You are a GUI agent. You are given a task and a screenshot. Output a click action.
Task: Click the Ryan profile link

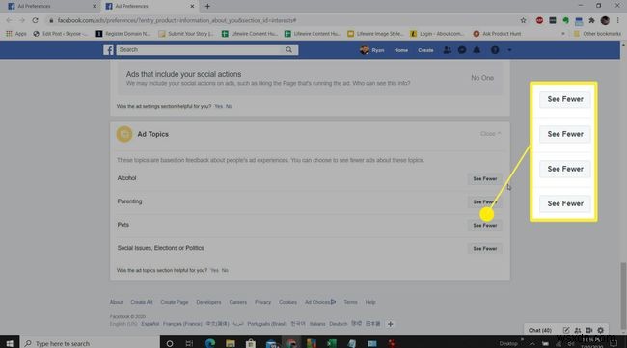(372, 50)
